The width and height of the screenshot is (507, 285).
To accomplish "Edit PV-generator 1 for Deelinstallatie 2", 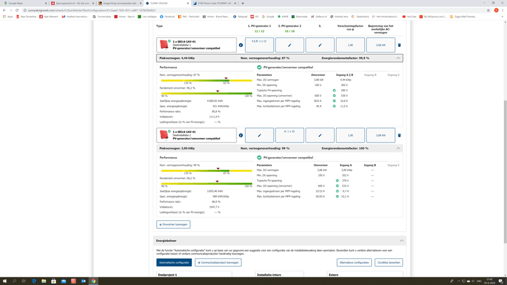I will pos(259,135).
